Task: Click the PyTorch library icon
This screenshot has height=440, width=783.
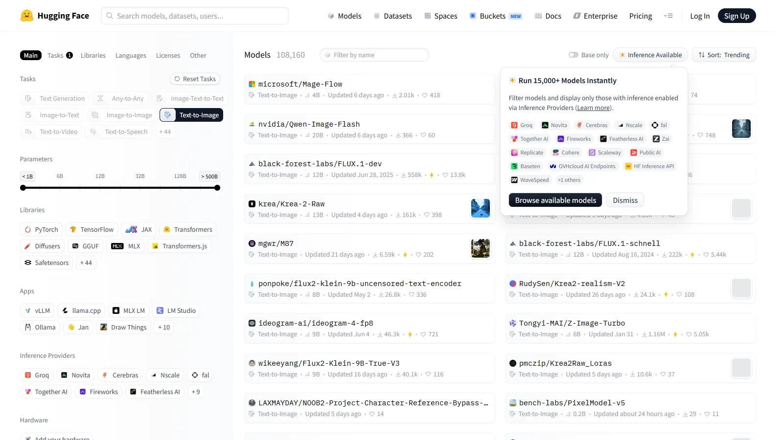Action: click(28, 229)
